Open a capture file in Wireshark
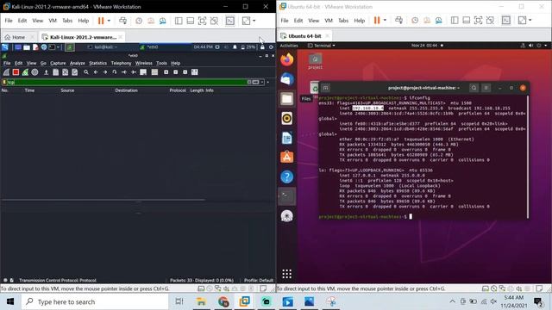552x310 pixels. (x=46, y=72)
